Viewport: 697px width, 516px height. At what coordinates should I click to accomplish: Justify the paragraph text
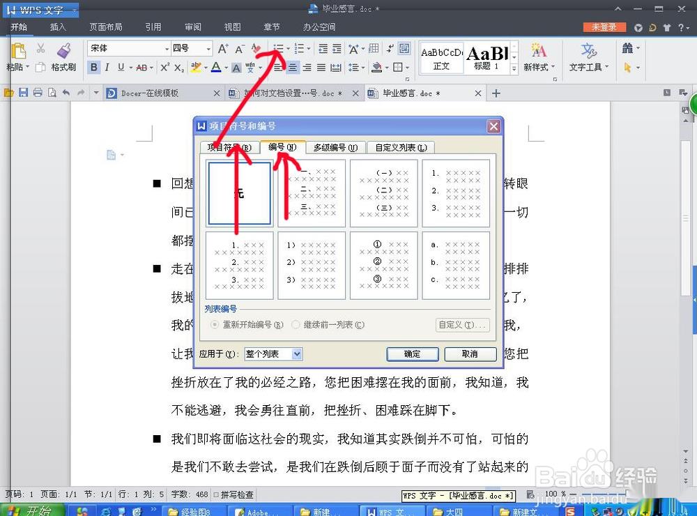[321, 68]
